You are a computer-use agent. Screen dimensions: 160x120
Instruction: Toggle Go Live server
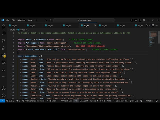point(134,101)
